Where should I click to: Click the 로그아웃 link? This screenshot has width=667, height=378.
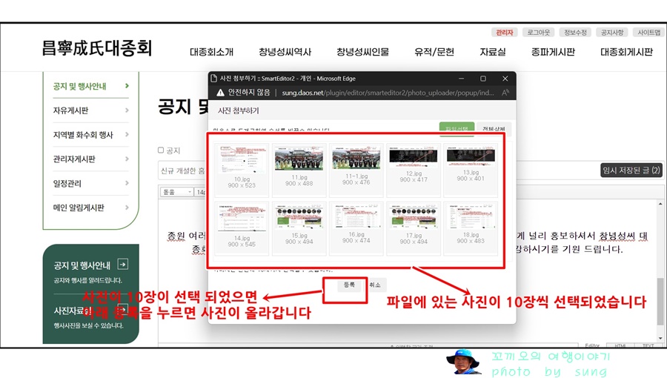point(539,33)
